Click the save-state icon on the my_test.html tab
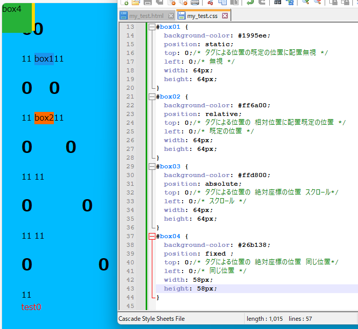 pos(124,16)
